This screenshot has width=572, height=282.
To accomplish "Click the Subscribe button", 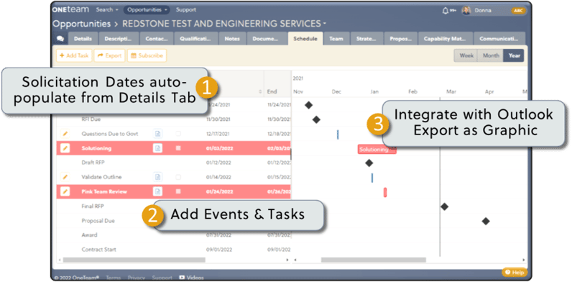I will coord(147,55).
